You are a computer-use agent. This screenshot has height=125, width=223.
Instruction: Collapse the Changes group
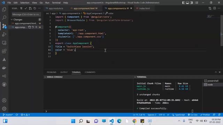[12, 19]
